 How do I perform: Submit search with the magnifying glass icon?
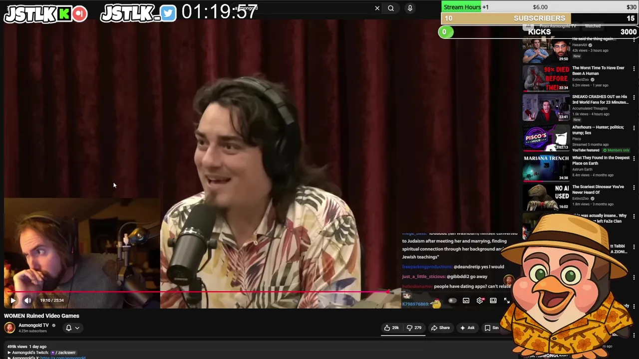pos(391,8)
